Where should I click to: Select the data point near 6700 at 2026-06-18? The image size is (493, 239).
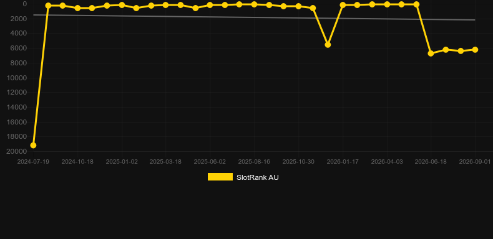pos(431,54)
